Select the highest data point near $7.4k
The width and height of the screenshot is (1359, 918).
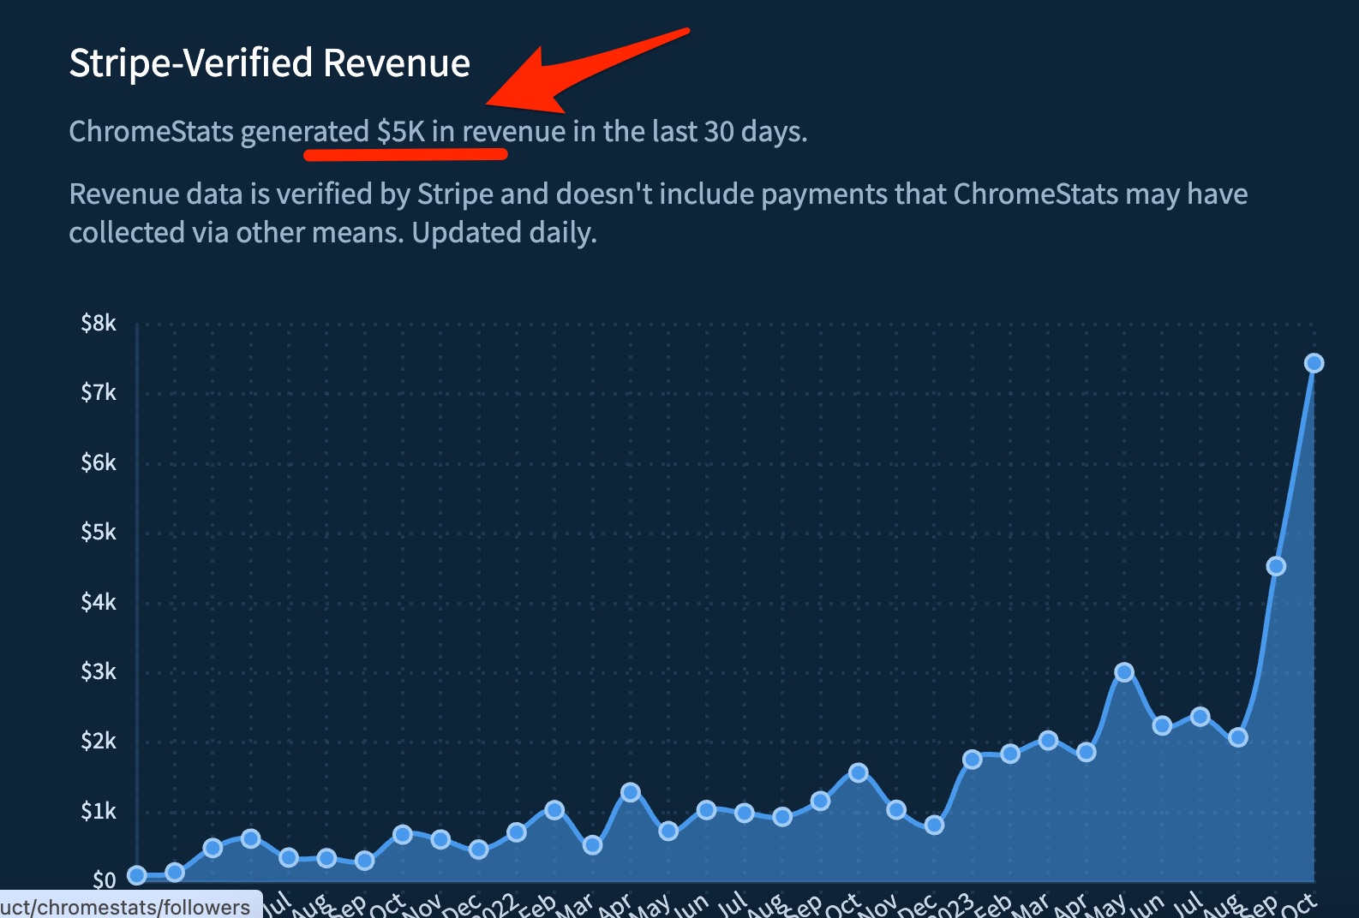(x=1314, y=363)
